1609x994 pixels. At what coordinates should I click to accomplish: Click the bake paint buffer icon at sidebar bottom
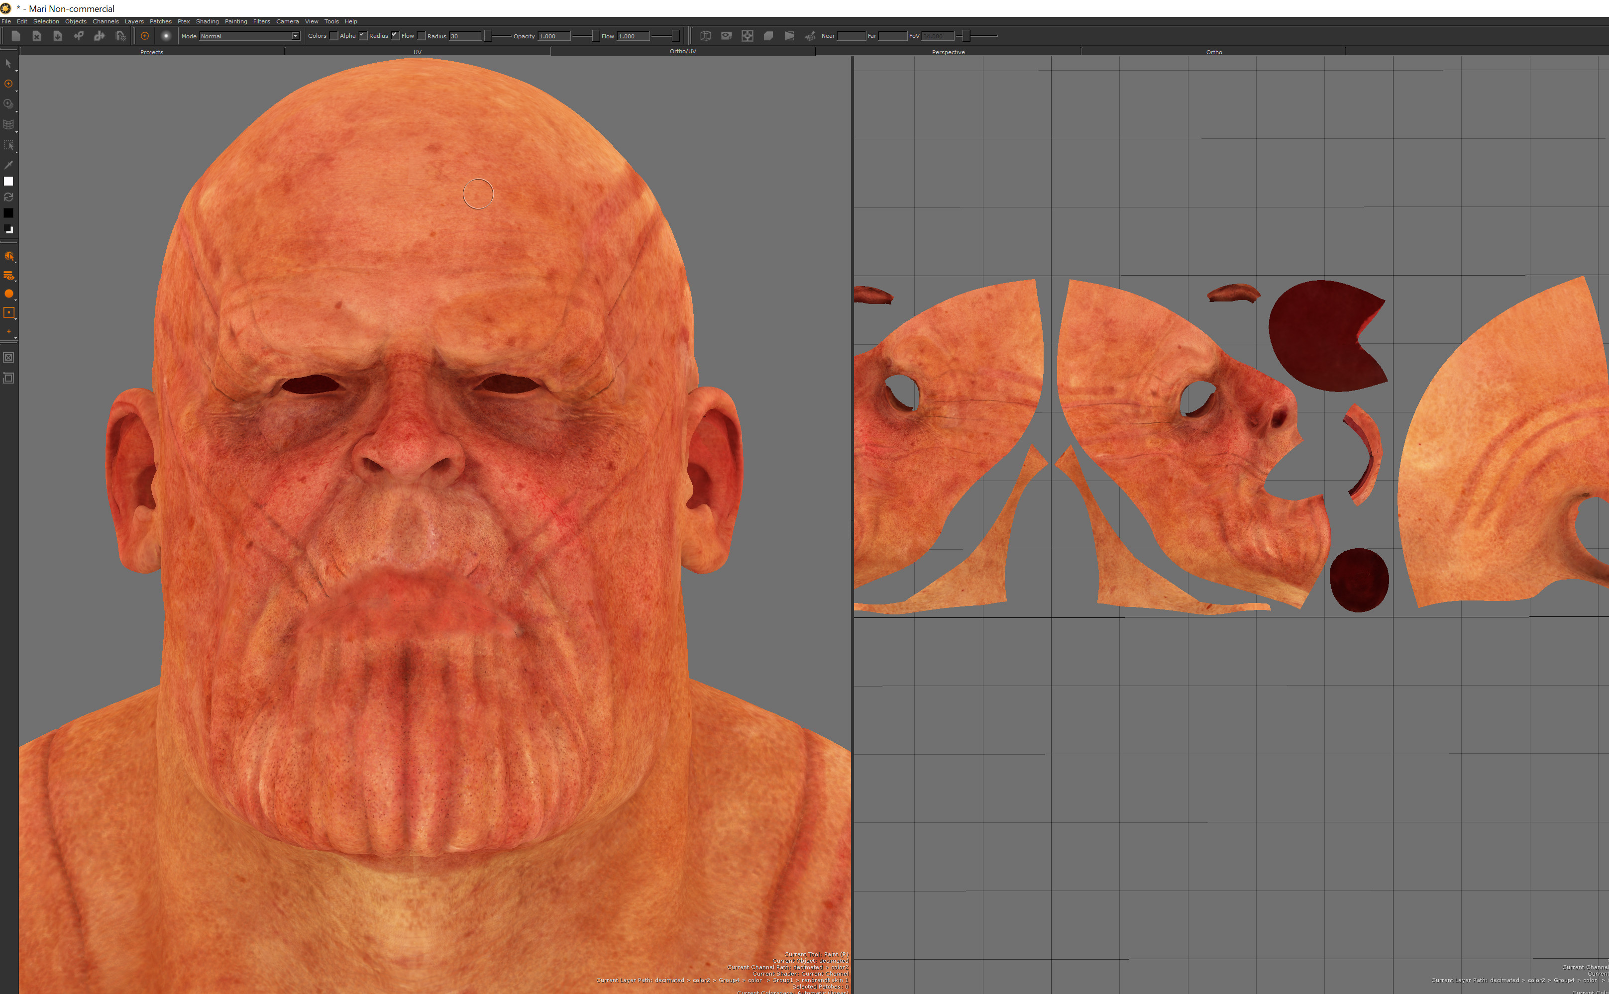[8, 378]
